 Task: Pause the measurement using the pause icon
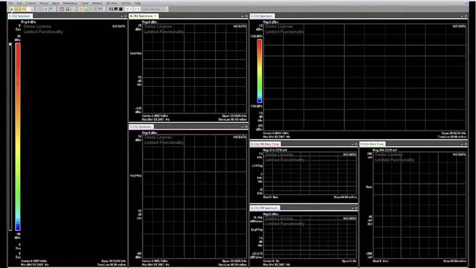click(17, 9)
